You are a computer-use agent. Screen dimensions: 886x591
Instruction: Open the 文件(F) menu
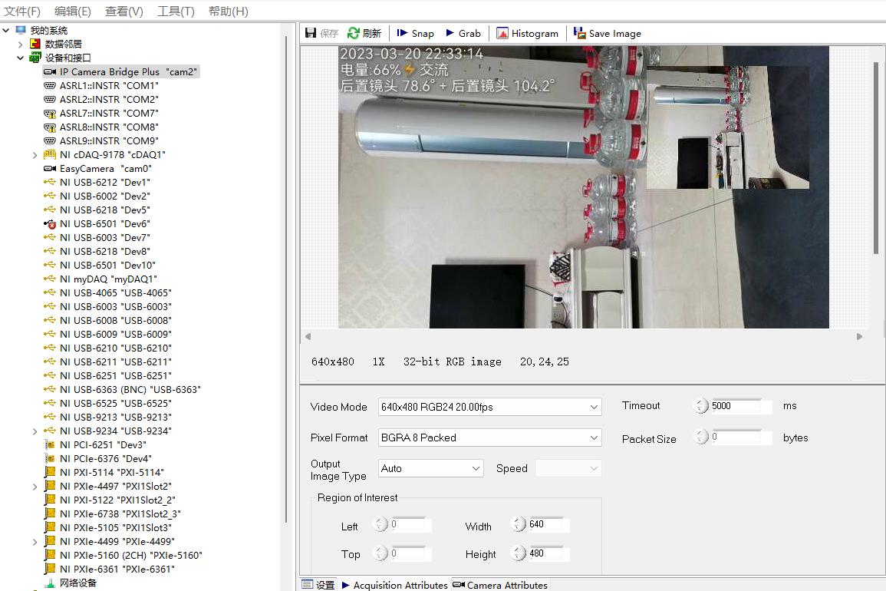[x=22, y=12]
